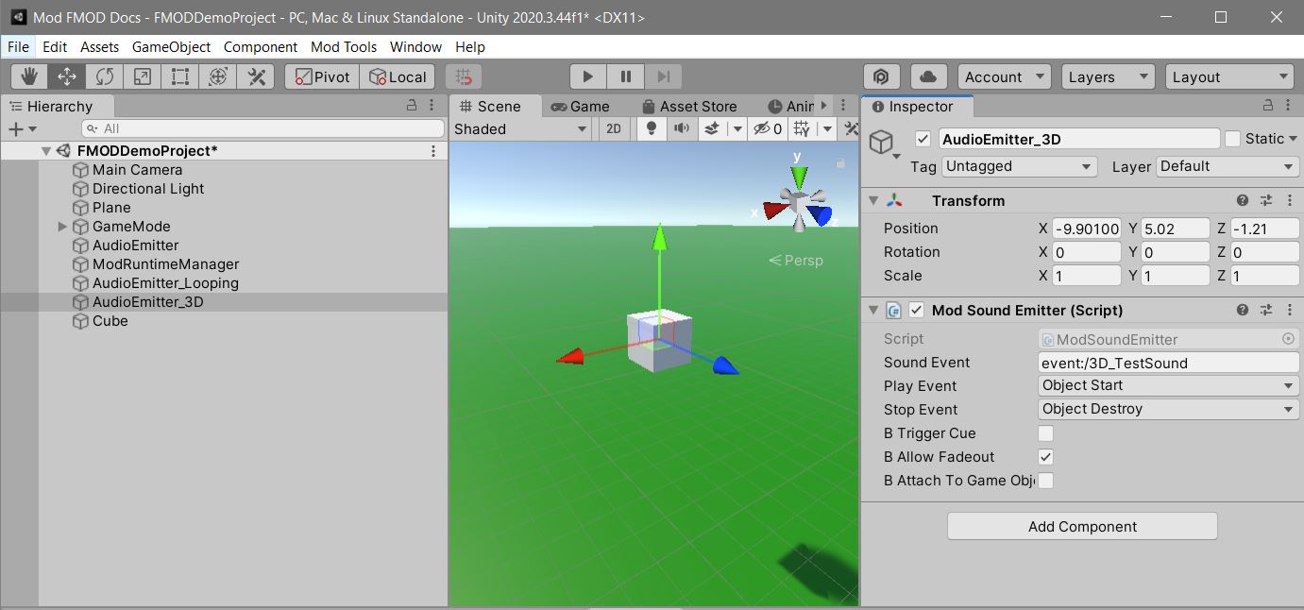This screenshot has height=610, width=1304.
Task: Open the Play Event dropdown
Action: (x=1168, y=385)
